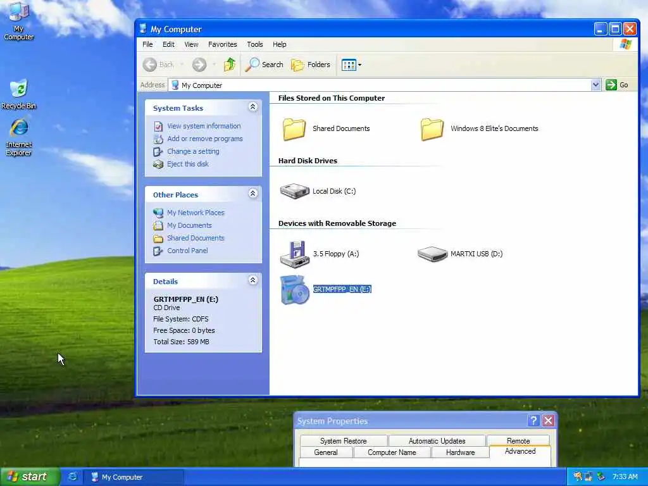The image size is (648, 486).
Task: Go up one folder level
Action: 229,65
